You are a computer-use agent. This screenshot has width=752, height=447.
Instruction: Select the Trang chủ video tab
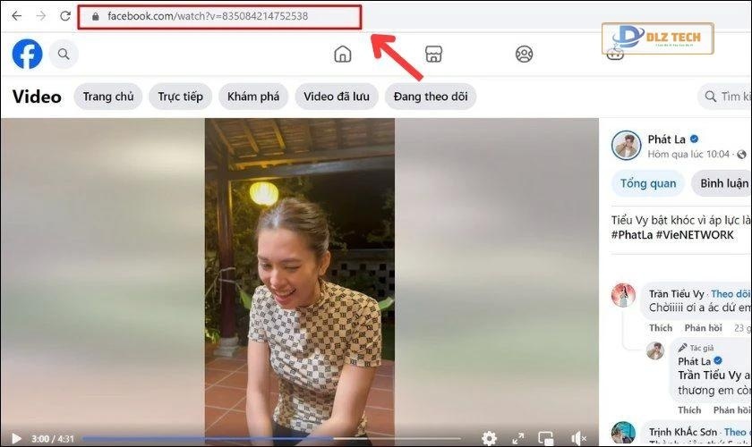point(108,97)
